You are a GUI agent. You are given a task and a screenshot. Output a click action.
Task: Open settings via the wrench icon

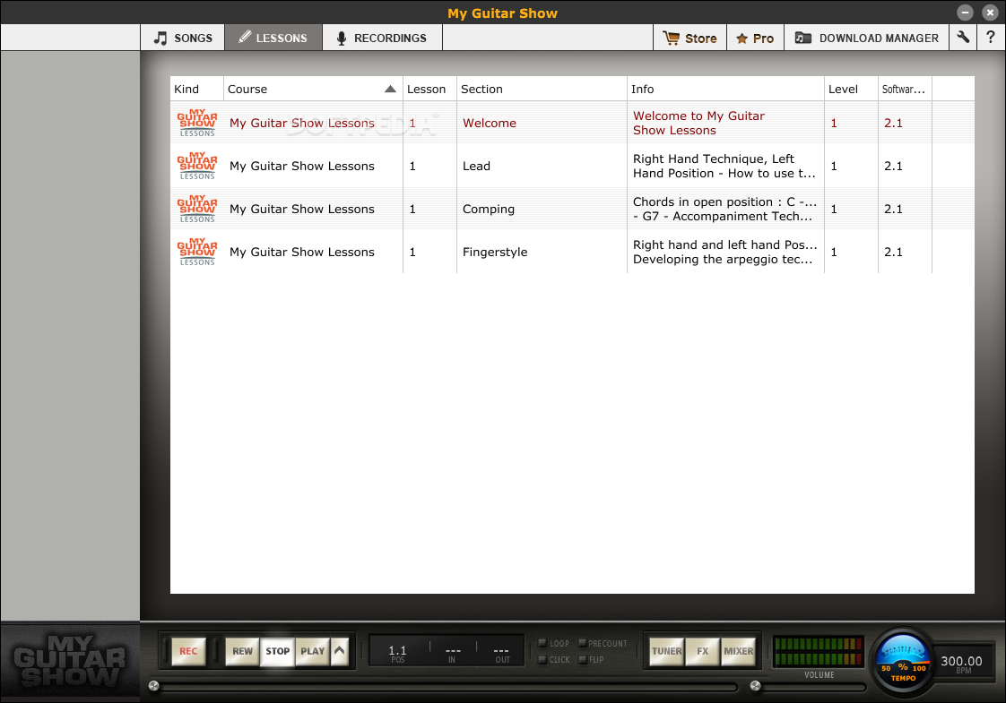(x=963, y=38)
